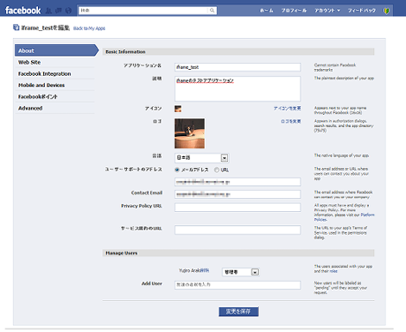
Task: Select the email address radio button
Action: coord(177,170)
